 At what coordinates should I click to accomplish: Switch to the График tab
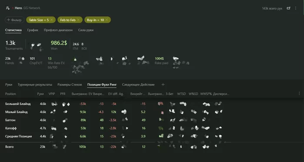(33, 30)
